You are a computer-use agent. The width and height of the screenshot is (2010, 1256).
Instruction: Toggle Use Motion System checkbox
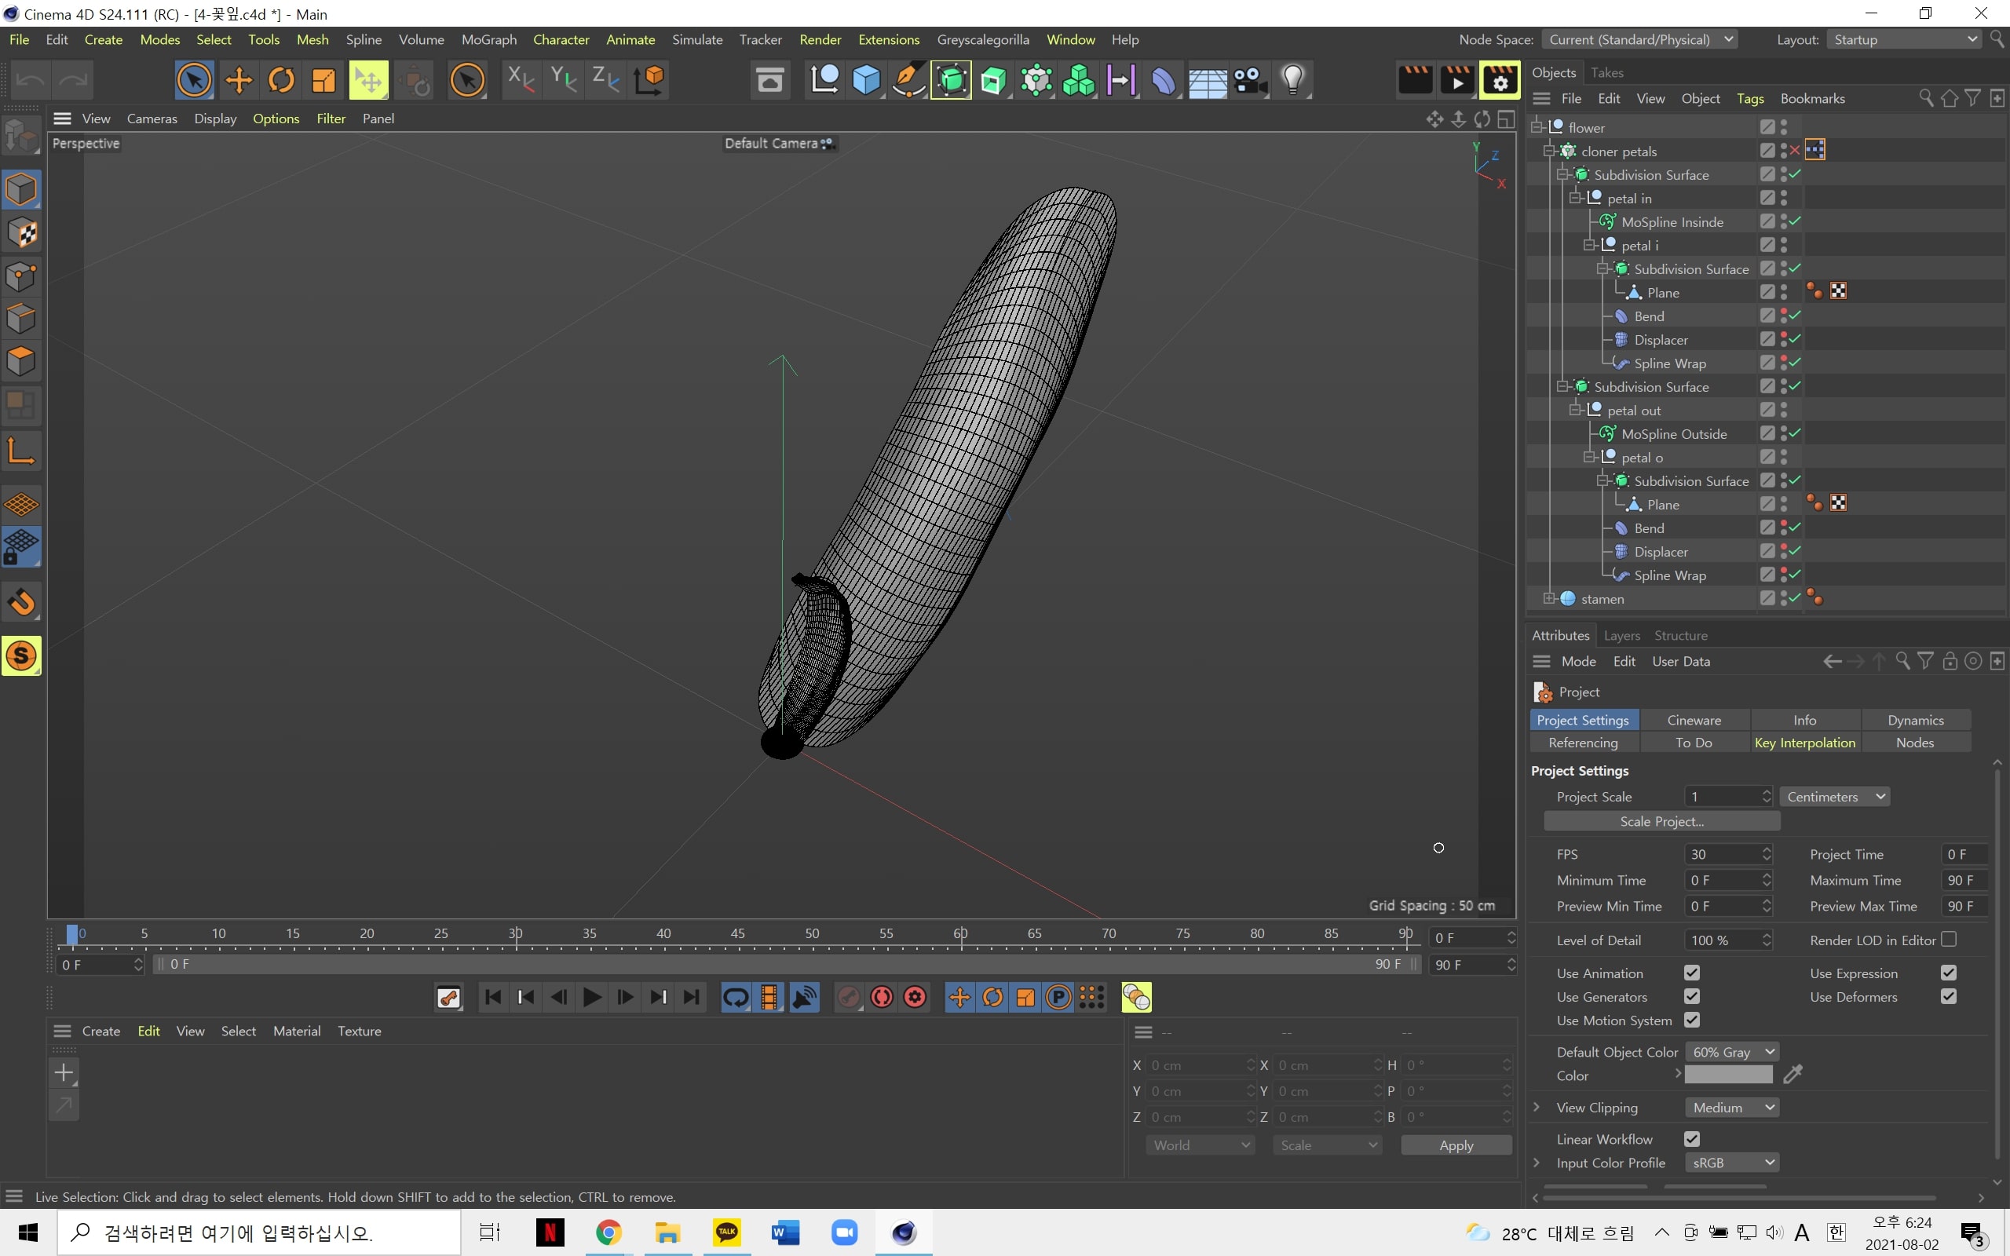pos(1691,1019)
